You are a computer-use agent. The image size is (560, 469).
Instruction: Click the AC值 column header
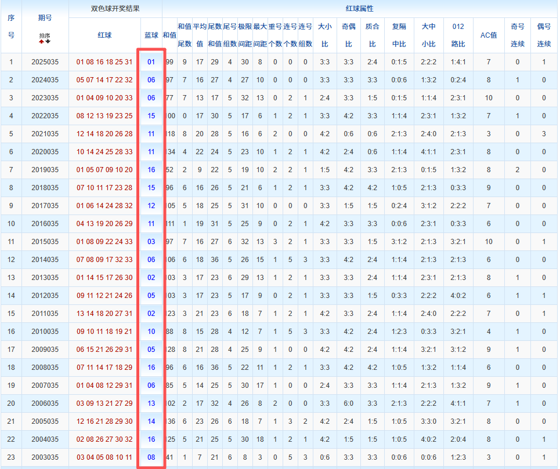(x=489, y=35)
